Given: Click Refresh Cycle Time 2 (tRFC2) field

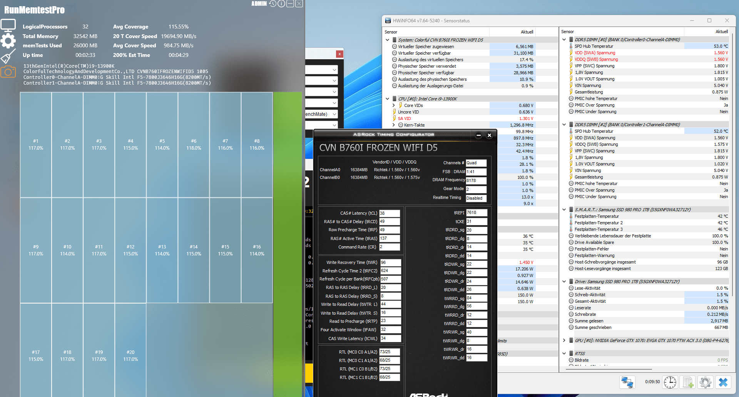Looking at the screenshot, I should 391,271.
